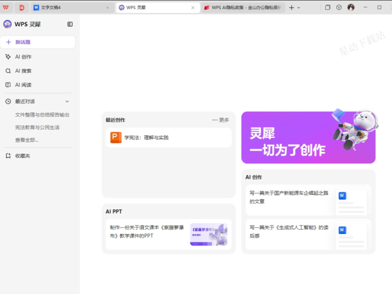This screenshot has width=392, height=294.
Task: Click the WPS 灵犀 logo icon
Action: pyautogui.click(x=7, y=24)
